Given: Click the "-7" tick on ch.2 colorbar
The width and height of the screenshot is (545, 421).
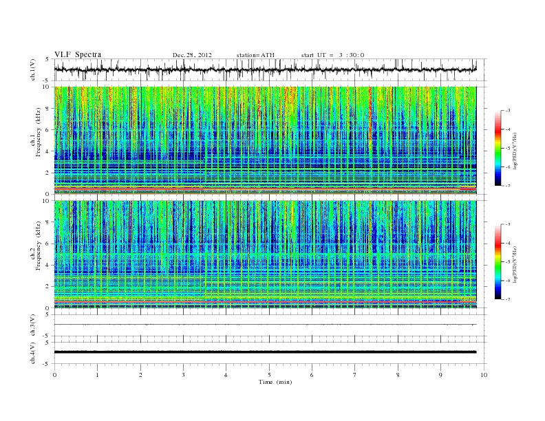Looking at the screenshot, I should (508, 299).
